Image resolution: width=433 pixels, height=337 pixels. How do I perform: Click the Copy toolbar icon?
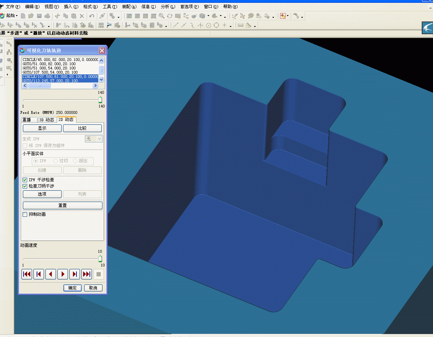[x=66, y=16]
